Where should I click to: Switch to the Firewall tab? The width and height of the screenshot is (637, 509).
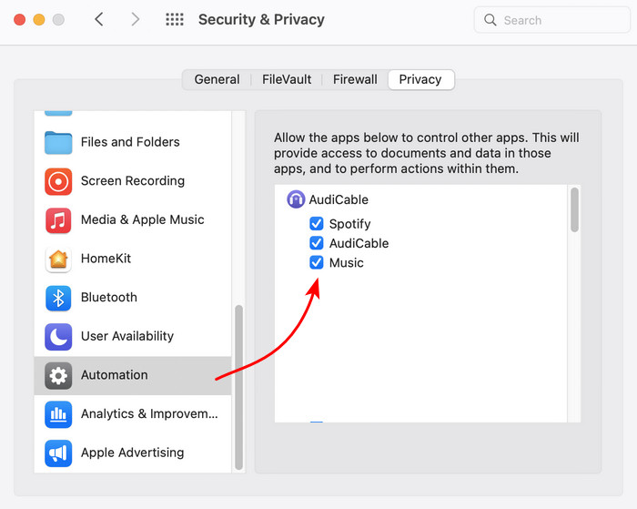[355, 79]
